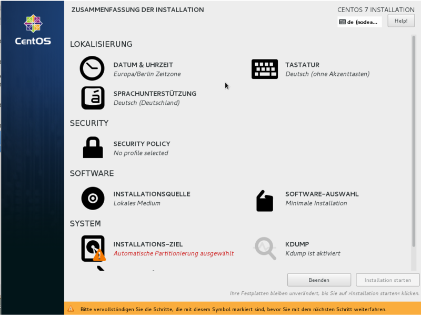This screenshot has width=421, height=316.
Task: Click the warning triangle in the orange bar
Action: pyautogui.click(x=71, y=309)
